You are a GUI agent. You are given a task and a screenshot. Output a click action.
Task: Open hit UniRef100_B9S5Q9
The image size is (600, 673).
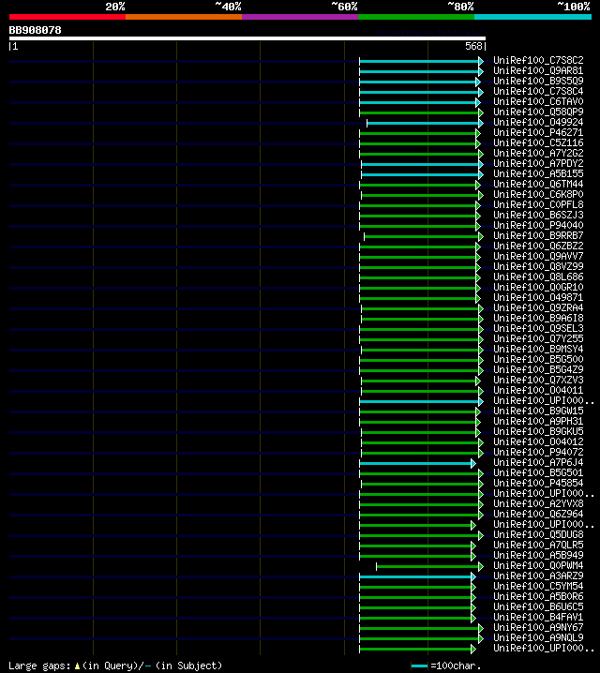point(538,81)
